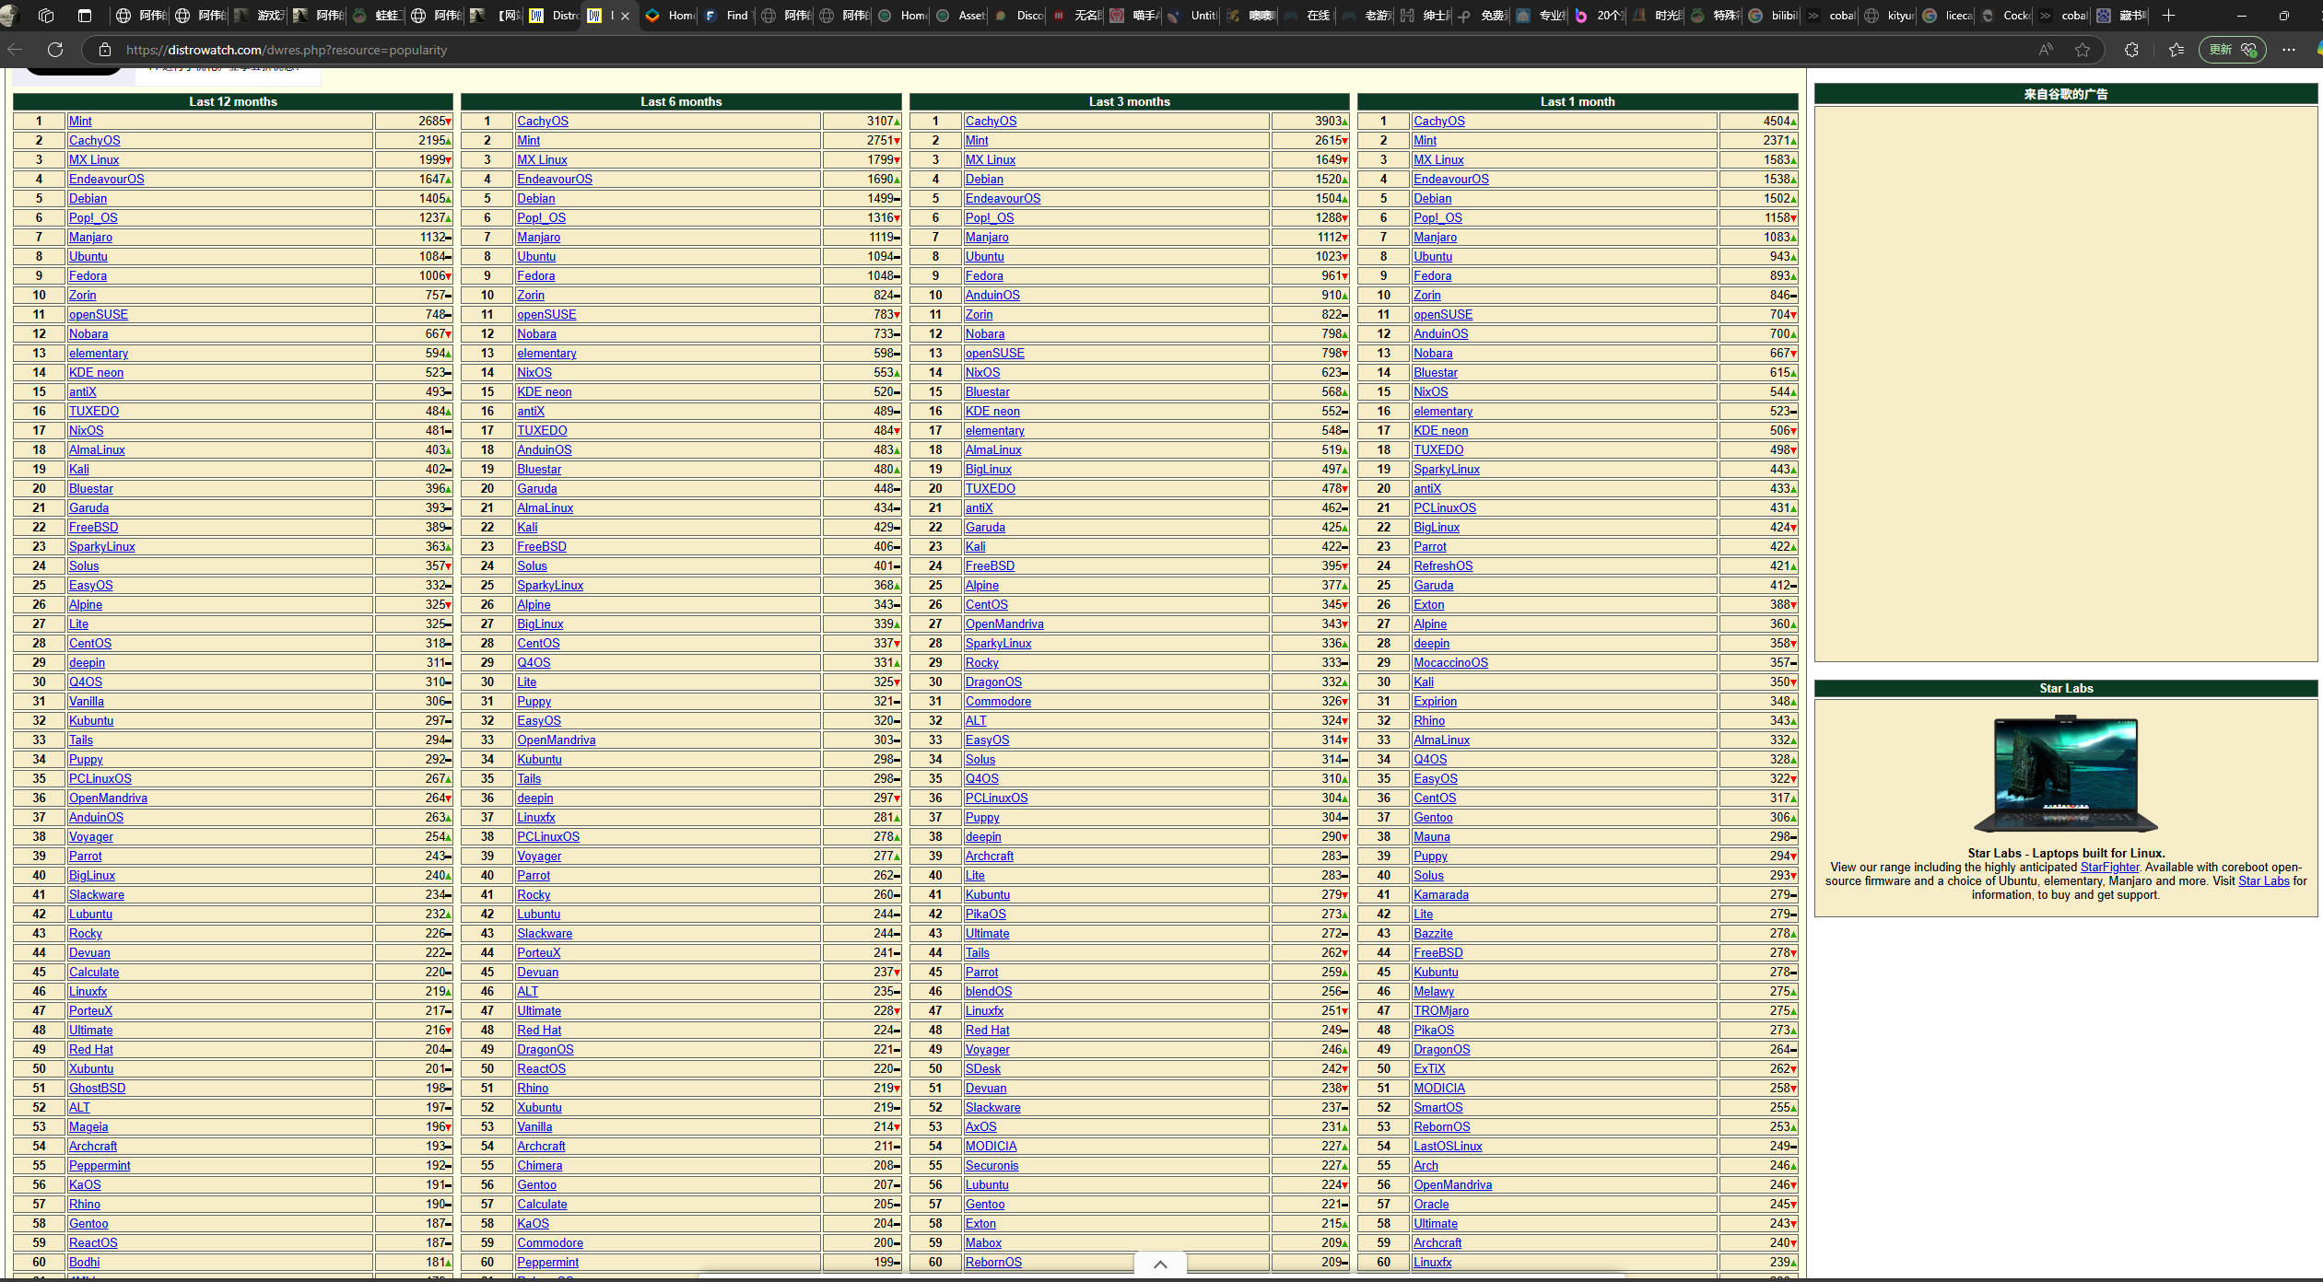The height and width of the screenshot is (1282, 2323).
Task: Open the AxOS link
Action: [980, 1127]
